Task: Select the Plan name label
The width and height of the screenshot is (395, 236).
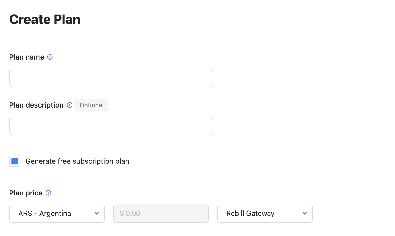Action: click(26, 57)
